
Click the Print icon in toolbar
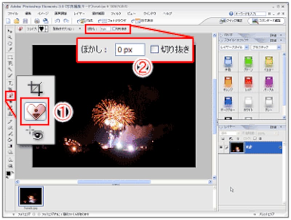[37, 21]
